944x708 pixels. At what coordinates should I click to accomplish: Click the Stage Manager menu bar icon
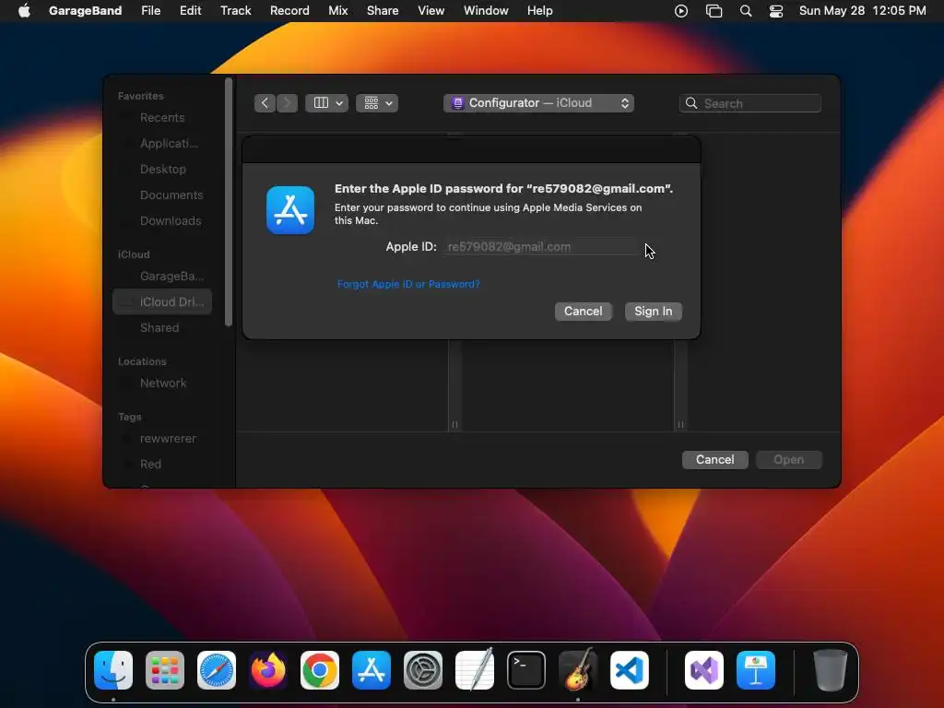714,11
